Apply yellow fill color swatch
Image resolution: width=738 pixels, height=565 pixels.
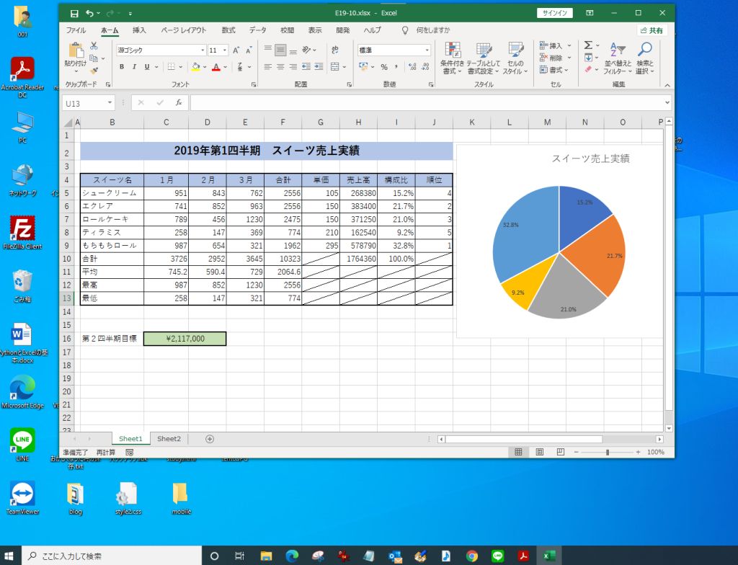tap(196, 67)
